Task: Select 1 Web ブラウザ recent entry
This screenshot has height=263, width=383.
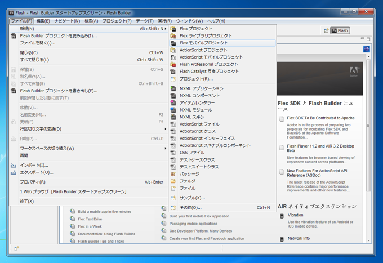Action: click(x=88, y=191)
